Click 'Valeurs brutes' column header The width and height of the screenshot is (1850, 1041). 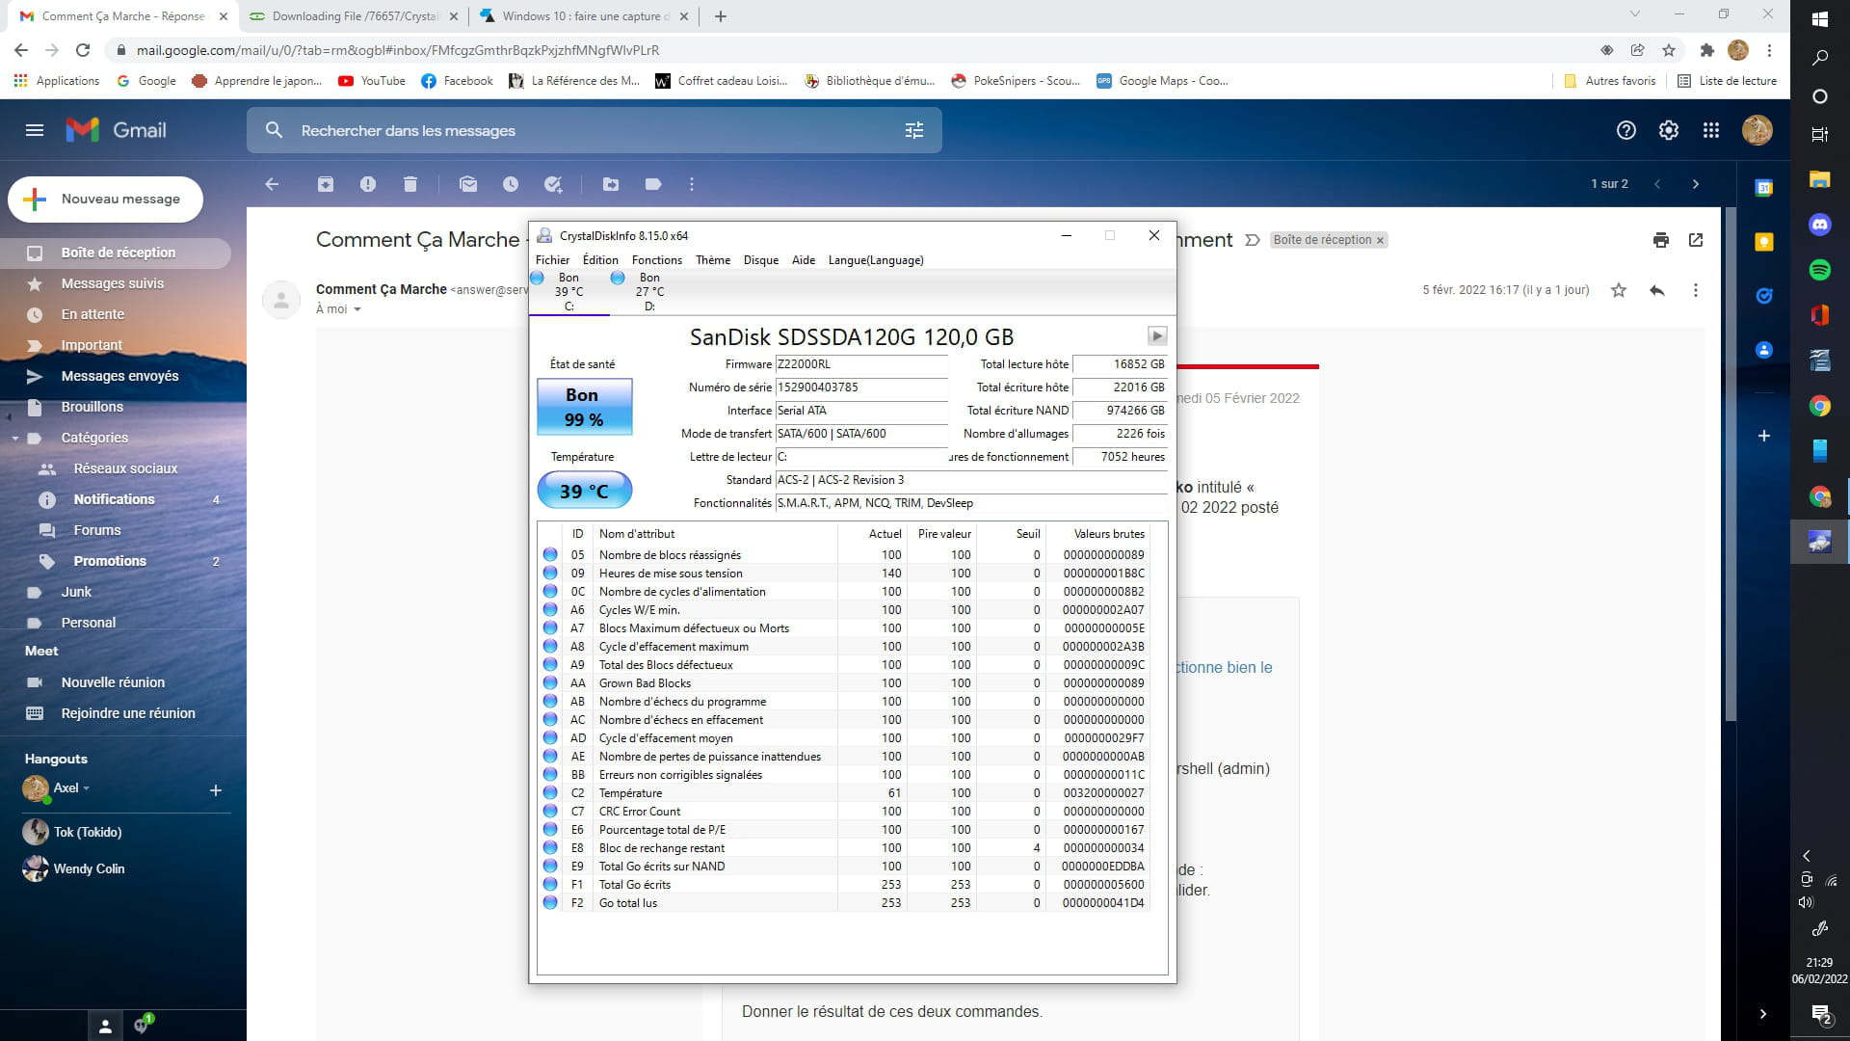point(1109,534)
